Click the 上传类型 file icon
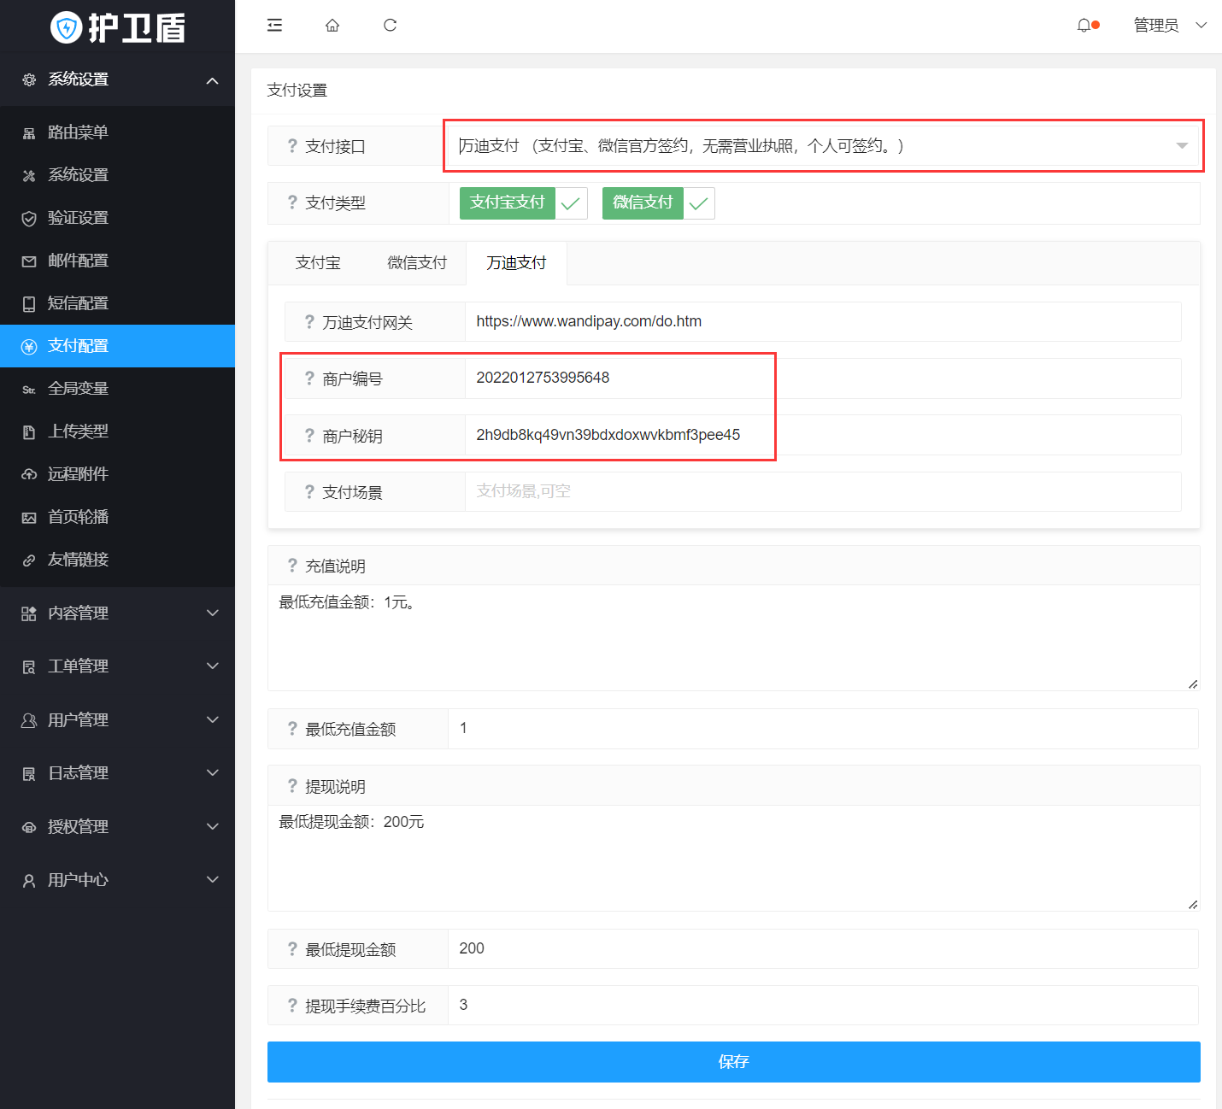Viewport: 1222px width, 1109px height. click(29, 431)
